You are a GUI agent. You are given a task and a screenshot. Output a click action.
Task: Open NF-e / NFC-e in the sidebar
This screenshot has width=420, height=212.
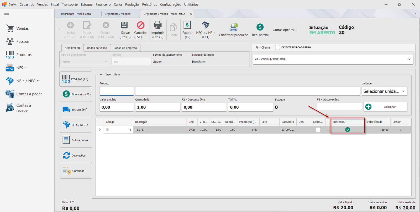pos(22,81)
